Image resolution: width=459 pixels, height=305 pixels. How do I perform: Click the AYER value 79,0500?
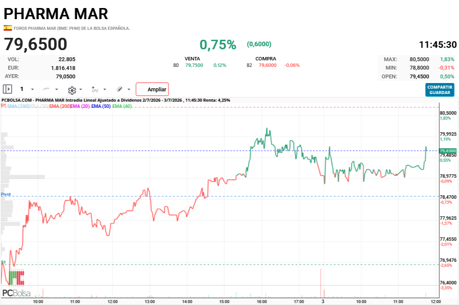[x=66, y=76]
